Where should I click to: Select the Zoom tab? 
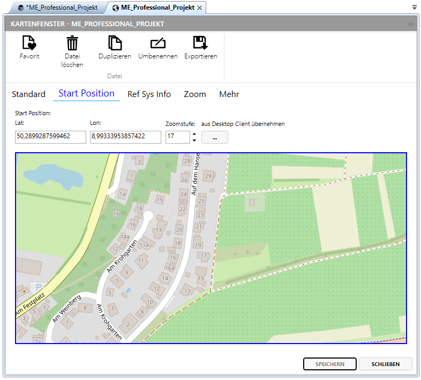coord(195,94)
